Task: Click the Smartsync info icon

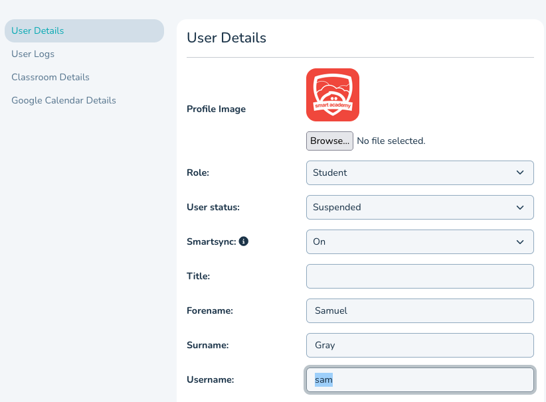Action: click(244, 242)
